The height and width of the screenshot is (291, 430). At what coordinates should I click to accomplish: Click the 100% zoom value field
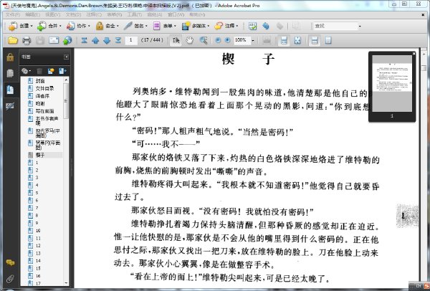[242, 40]
